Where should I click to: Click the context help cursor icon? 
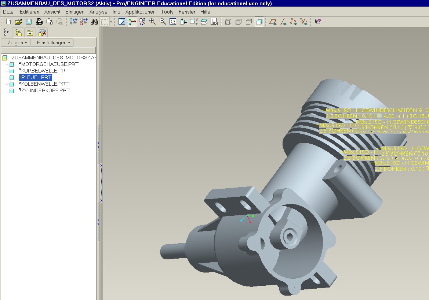318,22
